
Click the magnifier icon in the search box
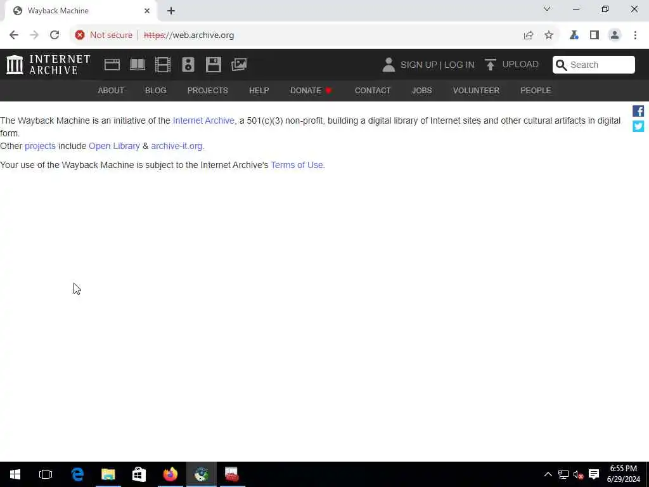(561, 65)
